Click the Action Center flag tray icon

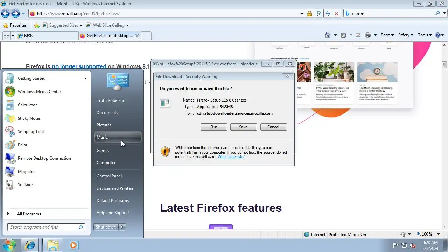coord(396,245)
